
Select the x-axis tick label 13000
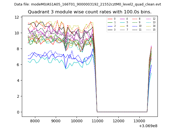click(x=139, y=121)
